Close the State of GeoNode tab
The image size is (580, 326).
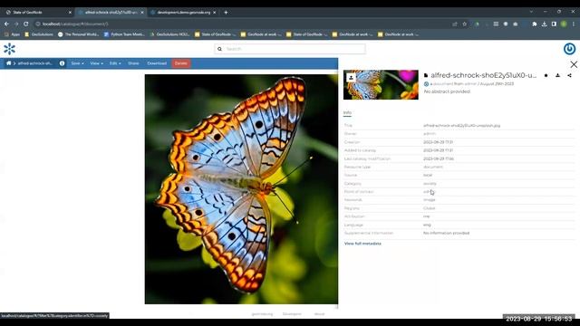pos(70,12)
